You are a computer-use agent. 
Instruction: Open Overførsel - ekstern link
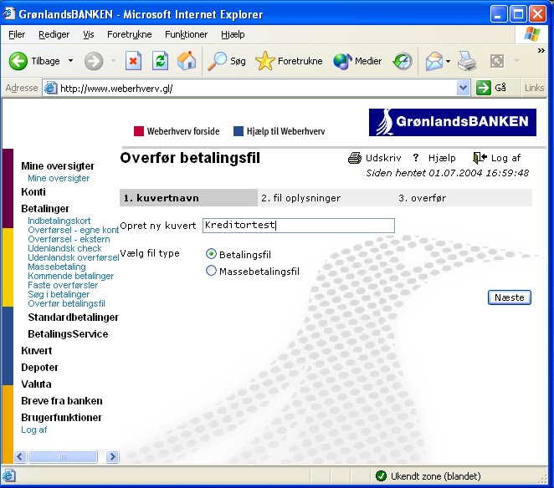[69, 239]
